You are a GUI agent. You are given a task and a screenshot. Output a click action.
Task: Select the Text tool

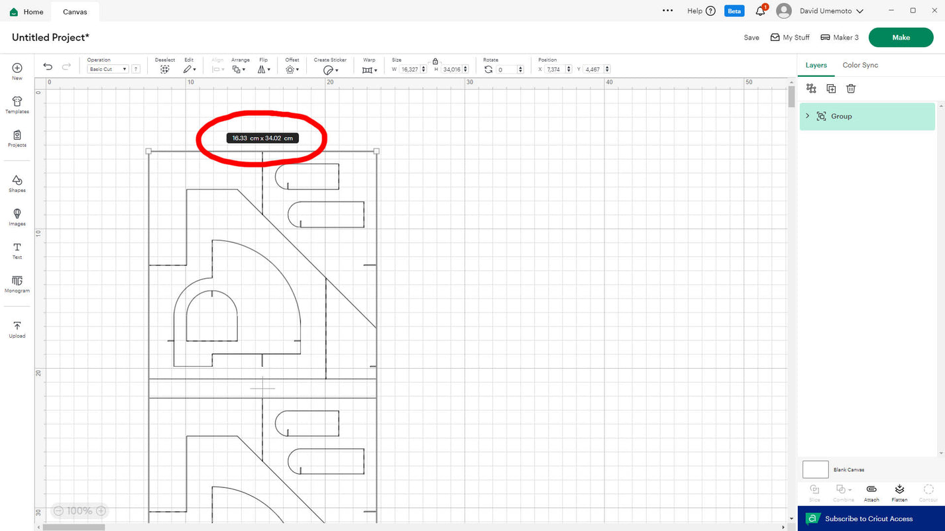pos(17,250)
